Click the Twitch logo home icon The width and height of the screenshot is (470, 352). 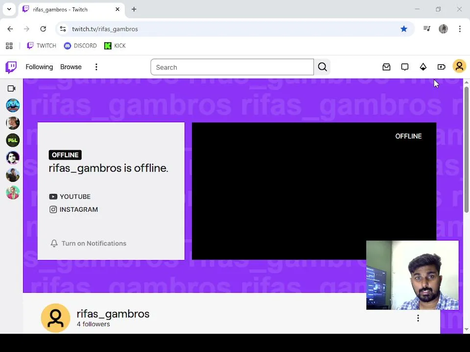[x=11, y=67]
